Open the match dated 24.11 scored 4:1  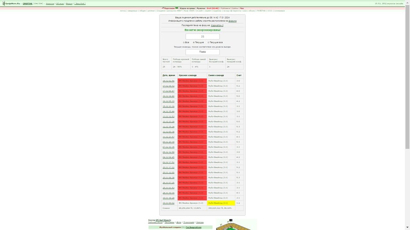click(x=168, y=193)
